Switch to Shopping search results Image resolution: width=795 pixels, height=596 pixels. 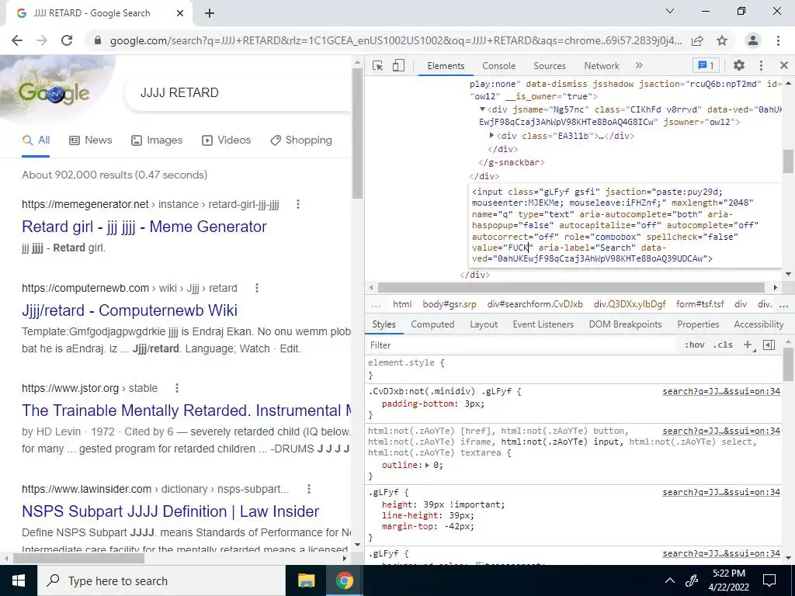click(300, 140)
